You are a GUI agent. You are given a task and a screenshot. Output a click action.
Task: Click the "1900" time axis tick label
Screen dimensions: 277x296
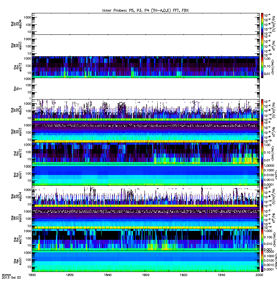point(146,275)
